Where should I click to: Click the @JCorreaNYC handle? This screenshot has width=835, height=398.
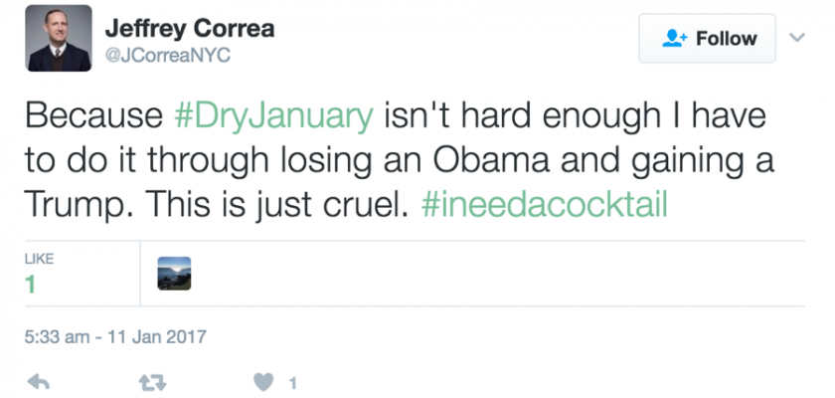click(168, 55)
